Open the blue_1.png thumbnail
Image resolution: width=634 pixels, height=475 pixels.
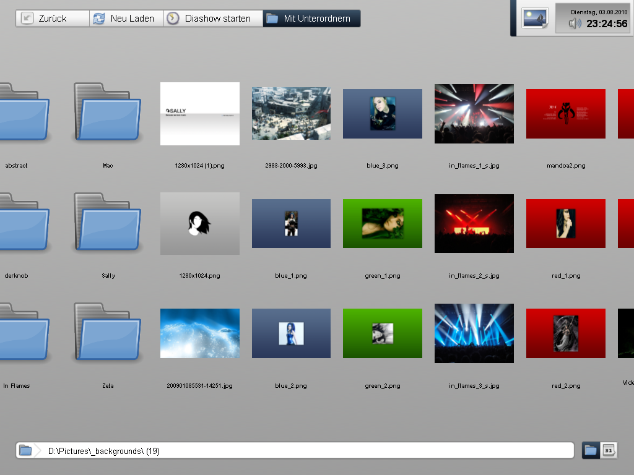pos(291,223)
